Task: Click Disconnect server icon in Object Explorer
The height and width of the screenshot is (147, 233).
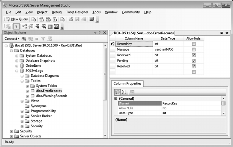Action: pos(31,39)
